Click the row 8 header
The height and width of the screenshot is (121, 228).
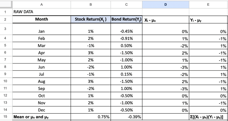tap(5, 67)
